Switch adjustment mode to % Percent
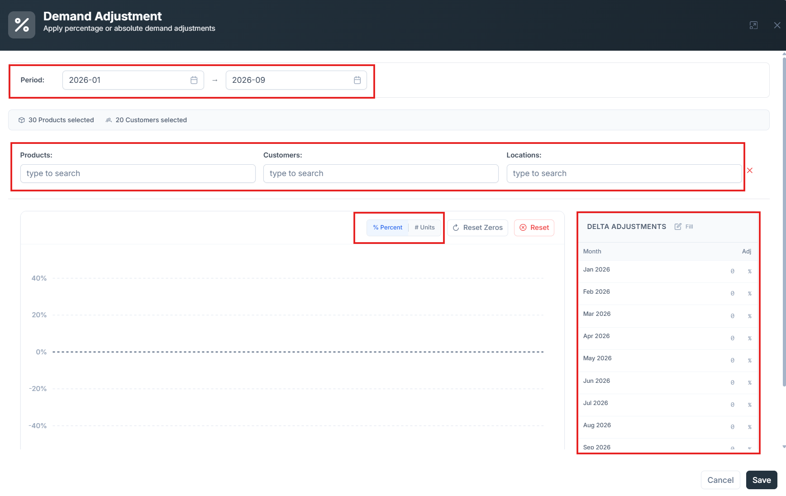This screenshot has height=496, width=786. pos(388,228)
